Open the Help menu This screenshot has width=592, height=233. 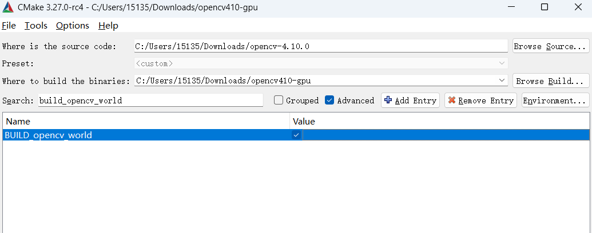(108, 26)
